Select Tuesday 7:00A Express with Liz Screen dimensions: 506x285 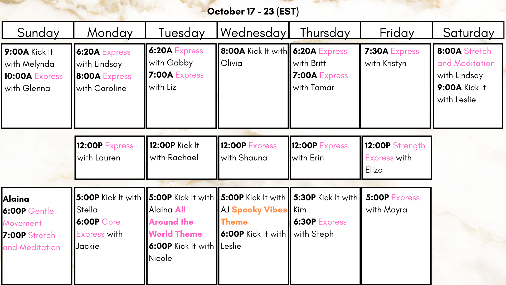tap(176, 81)
